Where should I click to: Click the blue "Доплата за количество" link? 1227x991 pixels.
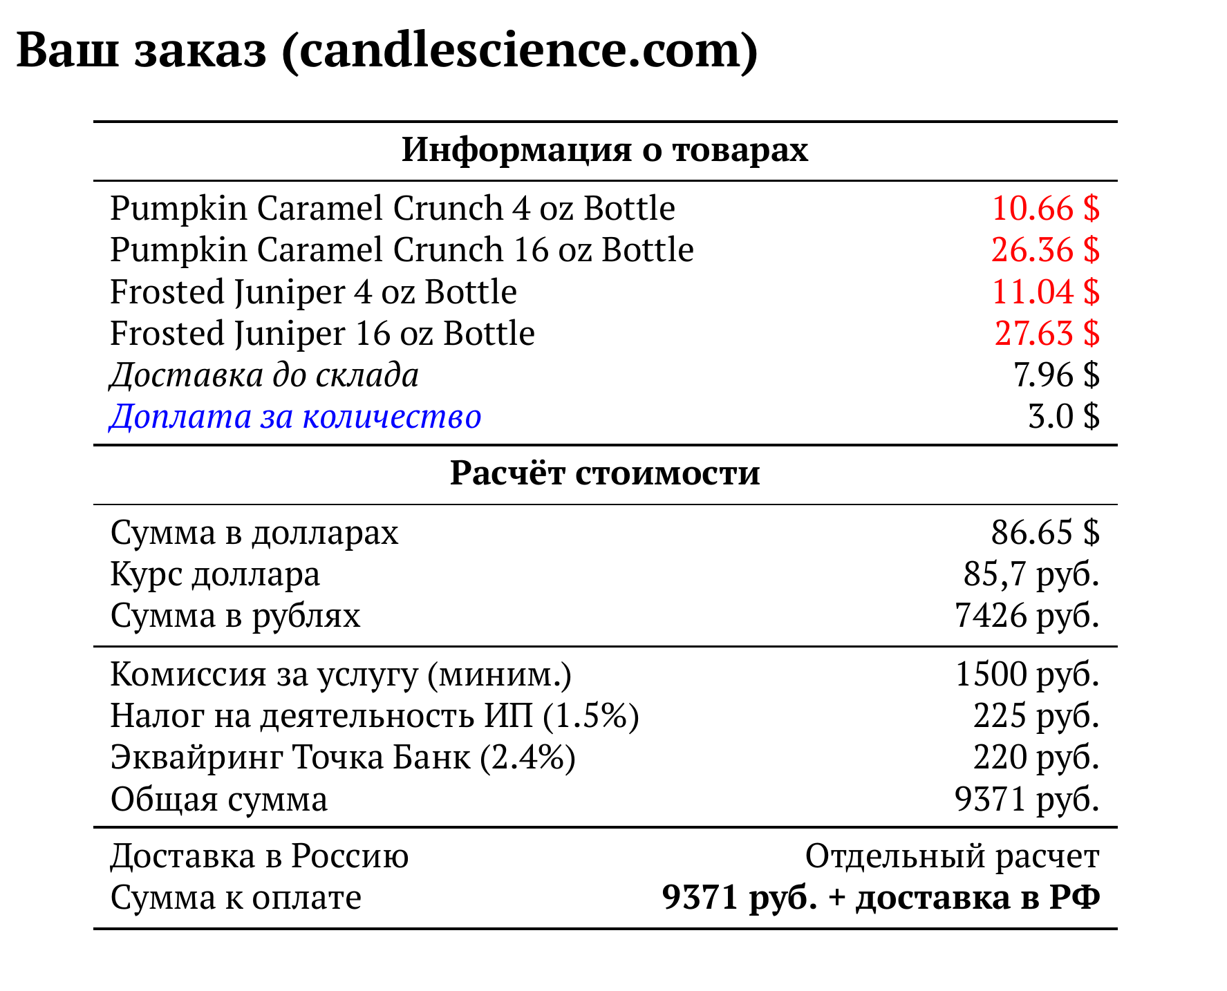[x=295, y=417]
